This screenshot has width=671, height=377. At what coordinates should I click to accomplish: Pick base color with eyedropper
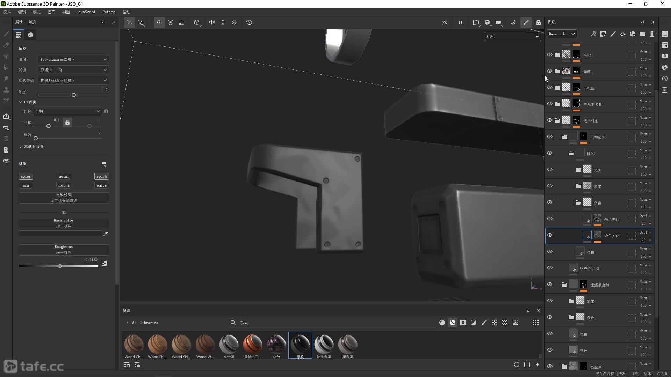click(106, 234)
